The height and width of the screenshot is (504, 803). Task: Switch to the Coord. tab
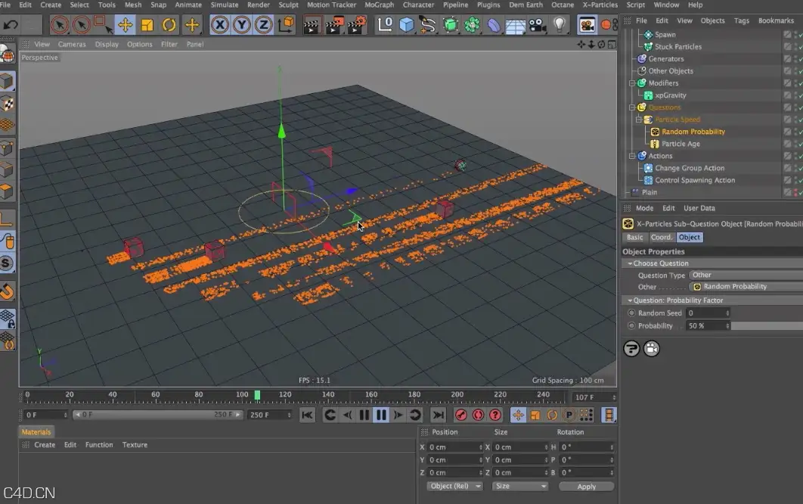(x=661, y=238)
